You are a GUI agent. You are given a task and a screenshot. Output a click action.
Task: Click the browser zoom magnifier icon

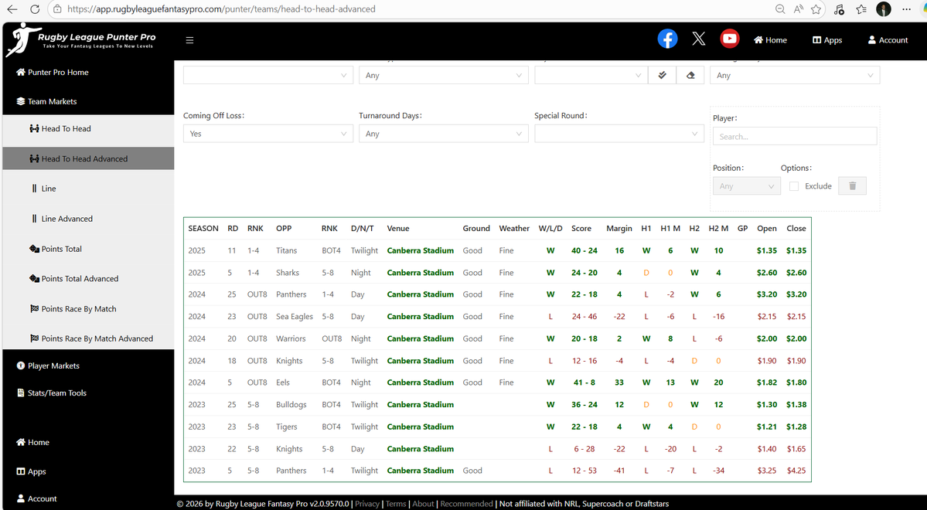780,8
